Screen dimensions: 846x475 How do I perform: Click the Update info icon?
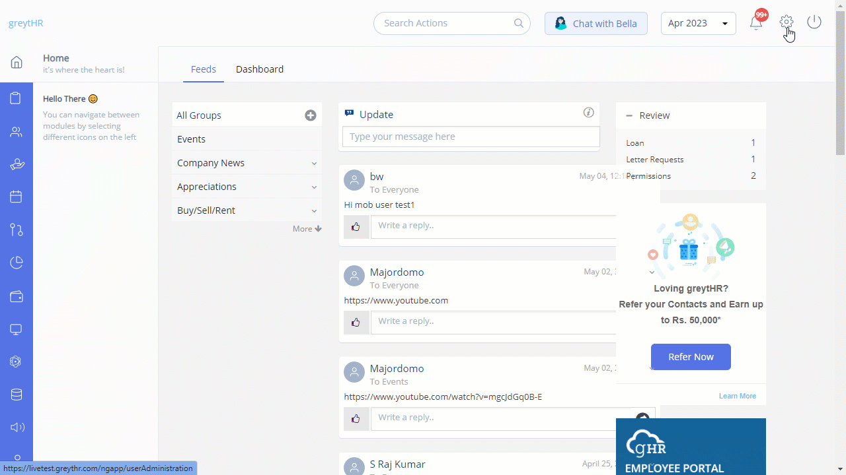(x=589, y=113)
